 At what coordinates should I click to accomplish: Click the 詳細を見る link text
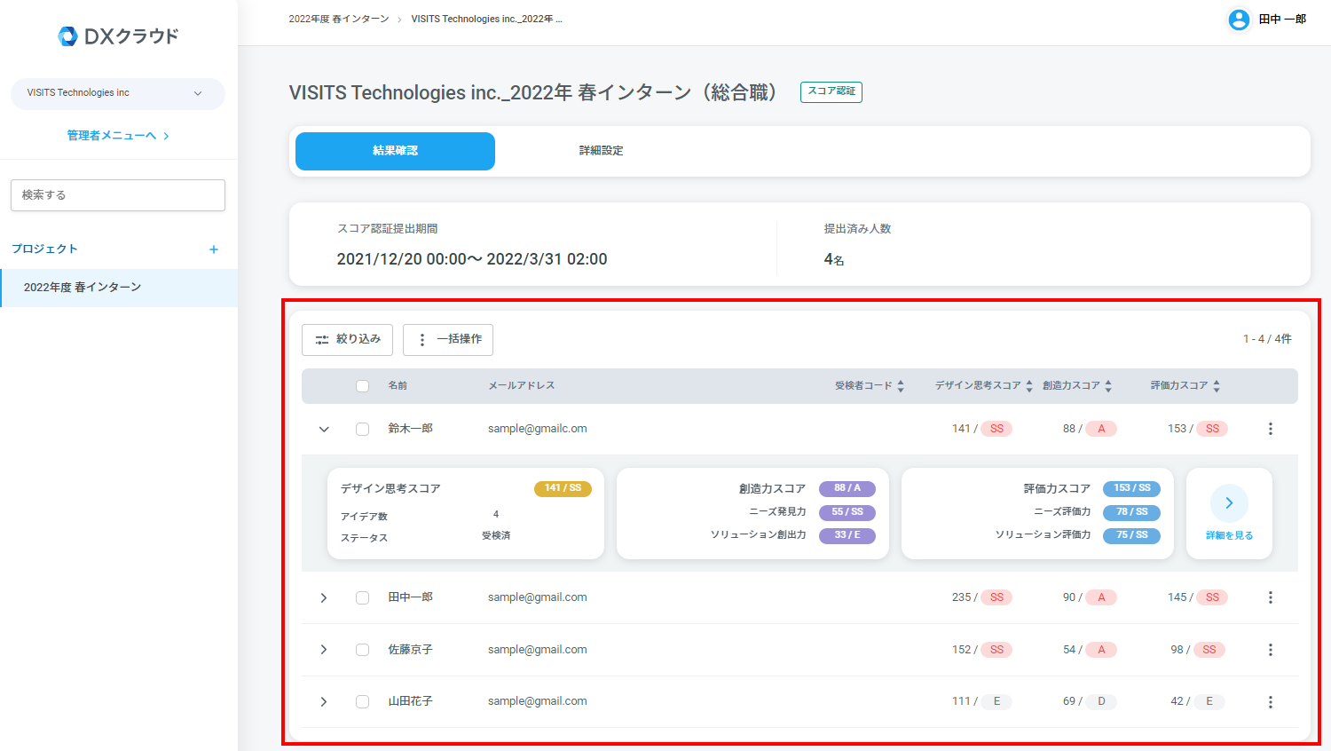pos(1229,535)
